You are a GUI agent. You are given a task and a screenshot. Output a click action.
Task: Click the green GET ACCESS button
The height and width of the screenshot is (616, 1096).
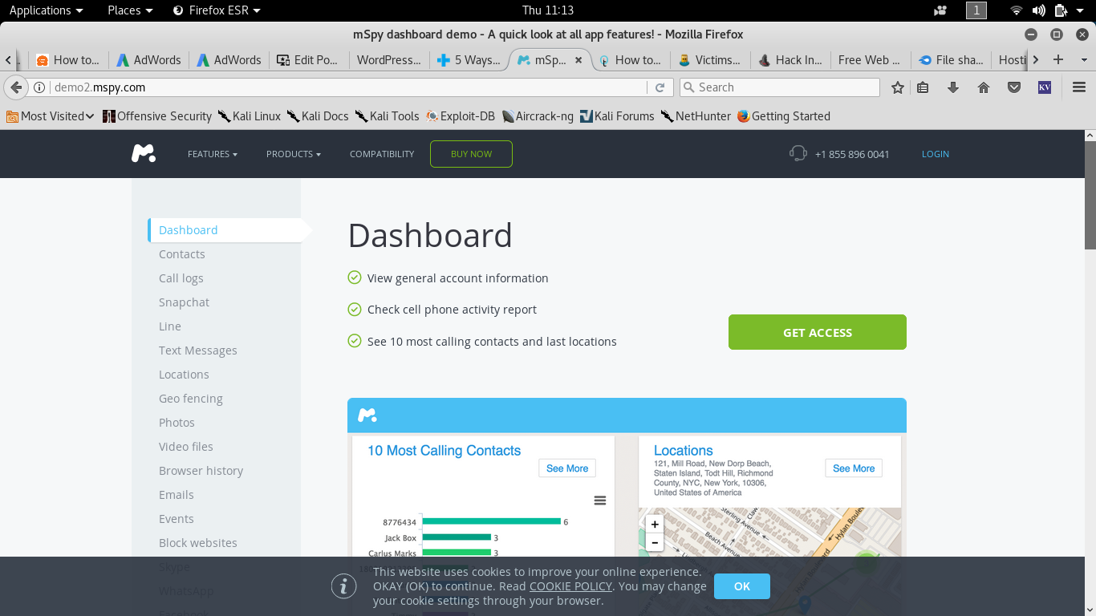tap(817, 332)
